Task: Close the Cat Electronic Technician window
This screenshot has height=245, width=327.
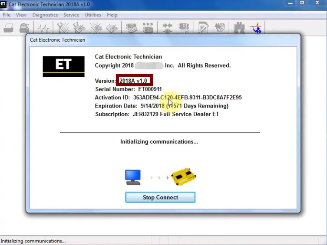Action: tap(317, 3)
